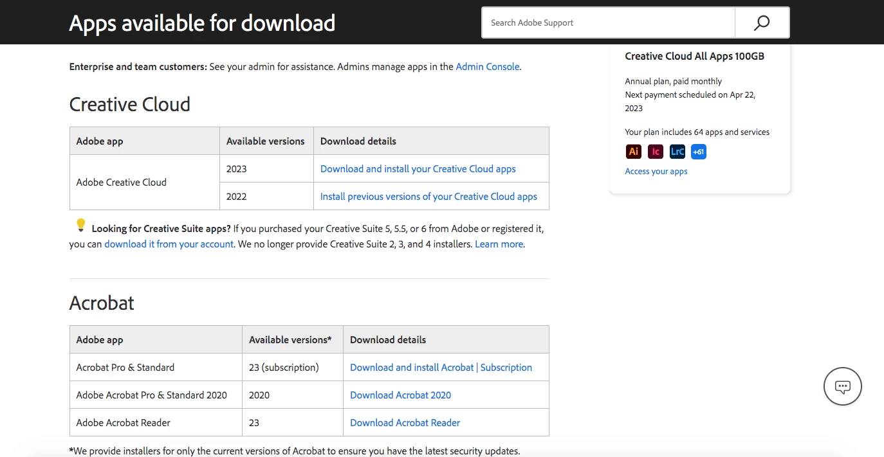Click the 2023 version cell
The image size is (884, 457).
click(266, 168)
